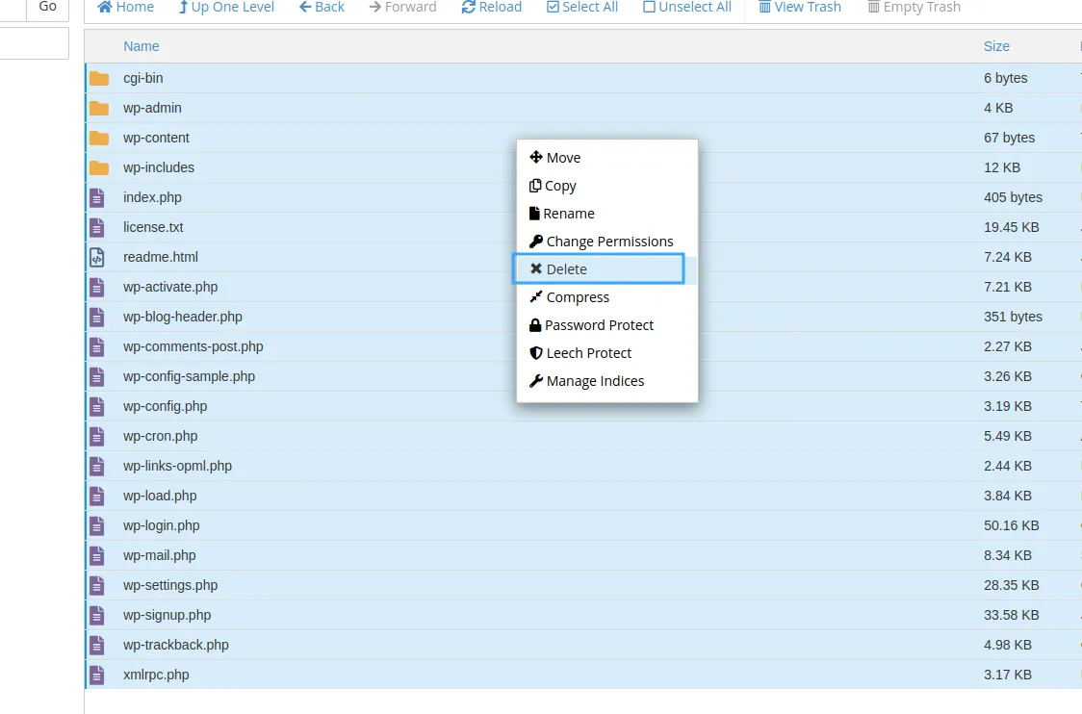
Task: Click the Go button
Action: (47, 9)
